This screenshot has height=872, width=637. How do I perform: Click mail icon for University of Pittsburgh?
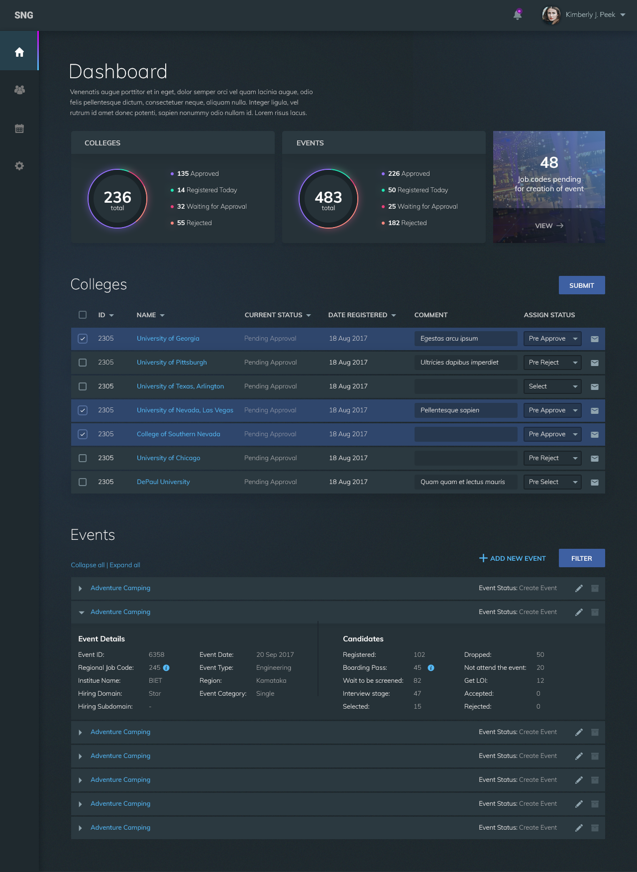(x=595, y=363)
